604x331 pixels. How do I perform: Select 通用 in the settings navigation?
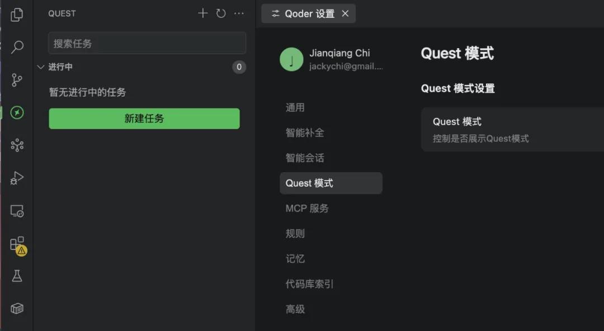pyautogui.click(x=295, y=107)
